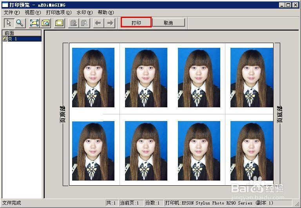Click the 页底部 label on the preview

[x=279, y=114]
